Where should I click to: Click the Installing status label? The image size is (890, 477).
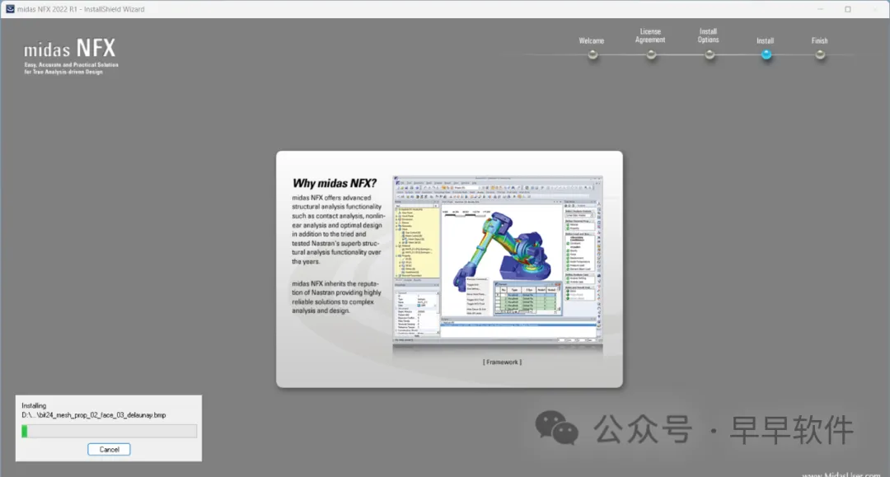pyautogui.click(x=34, y=405)
